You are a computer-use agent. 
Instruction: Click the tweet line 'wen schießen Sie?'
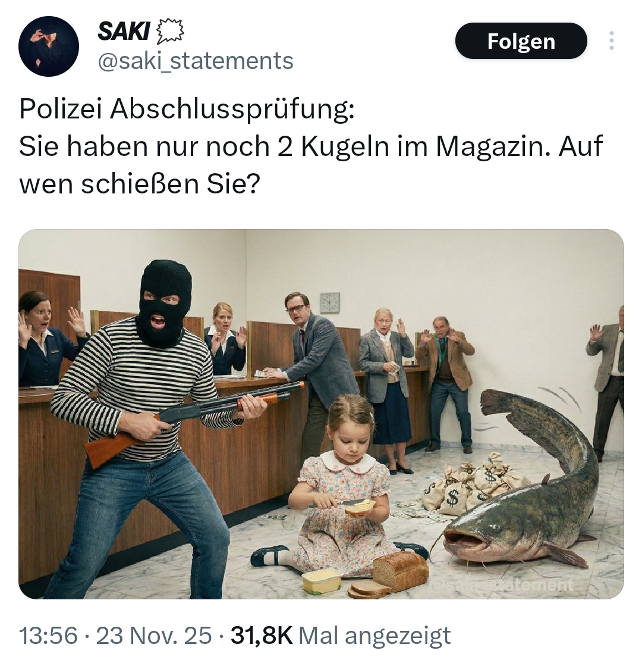[x=140, y=184]
